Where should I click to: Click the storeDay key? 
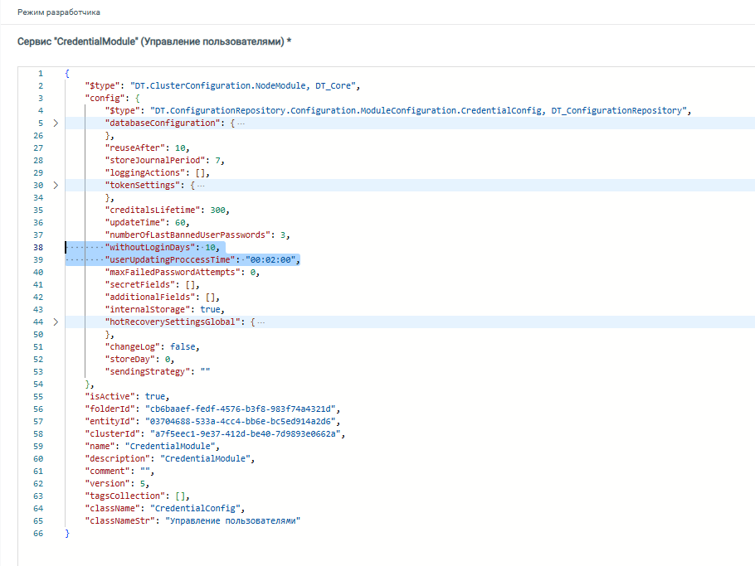(130, 359)
